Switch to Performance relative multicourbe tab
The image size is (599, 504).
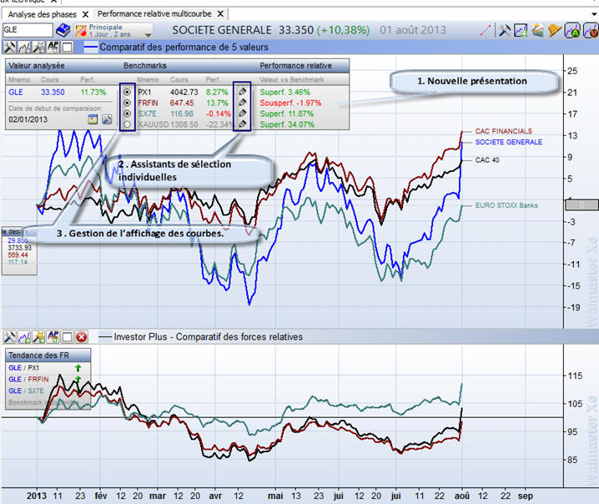click(x=154, y=13)
